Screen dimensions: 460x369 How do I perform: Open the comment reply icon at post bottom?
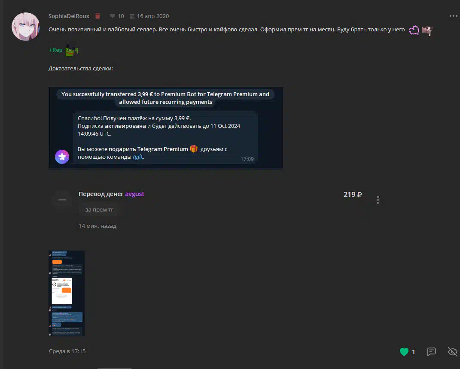(x=432, y=352)
